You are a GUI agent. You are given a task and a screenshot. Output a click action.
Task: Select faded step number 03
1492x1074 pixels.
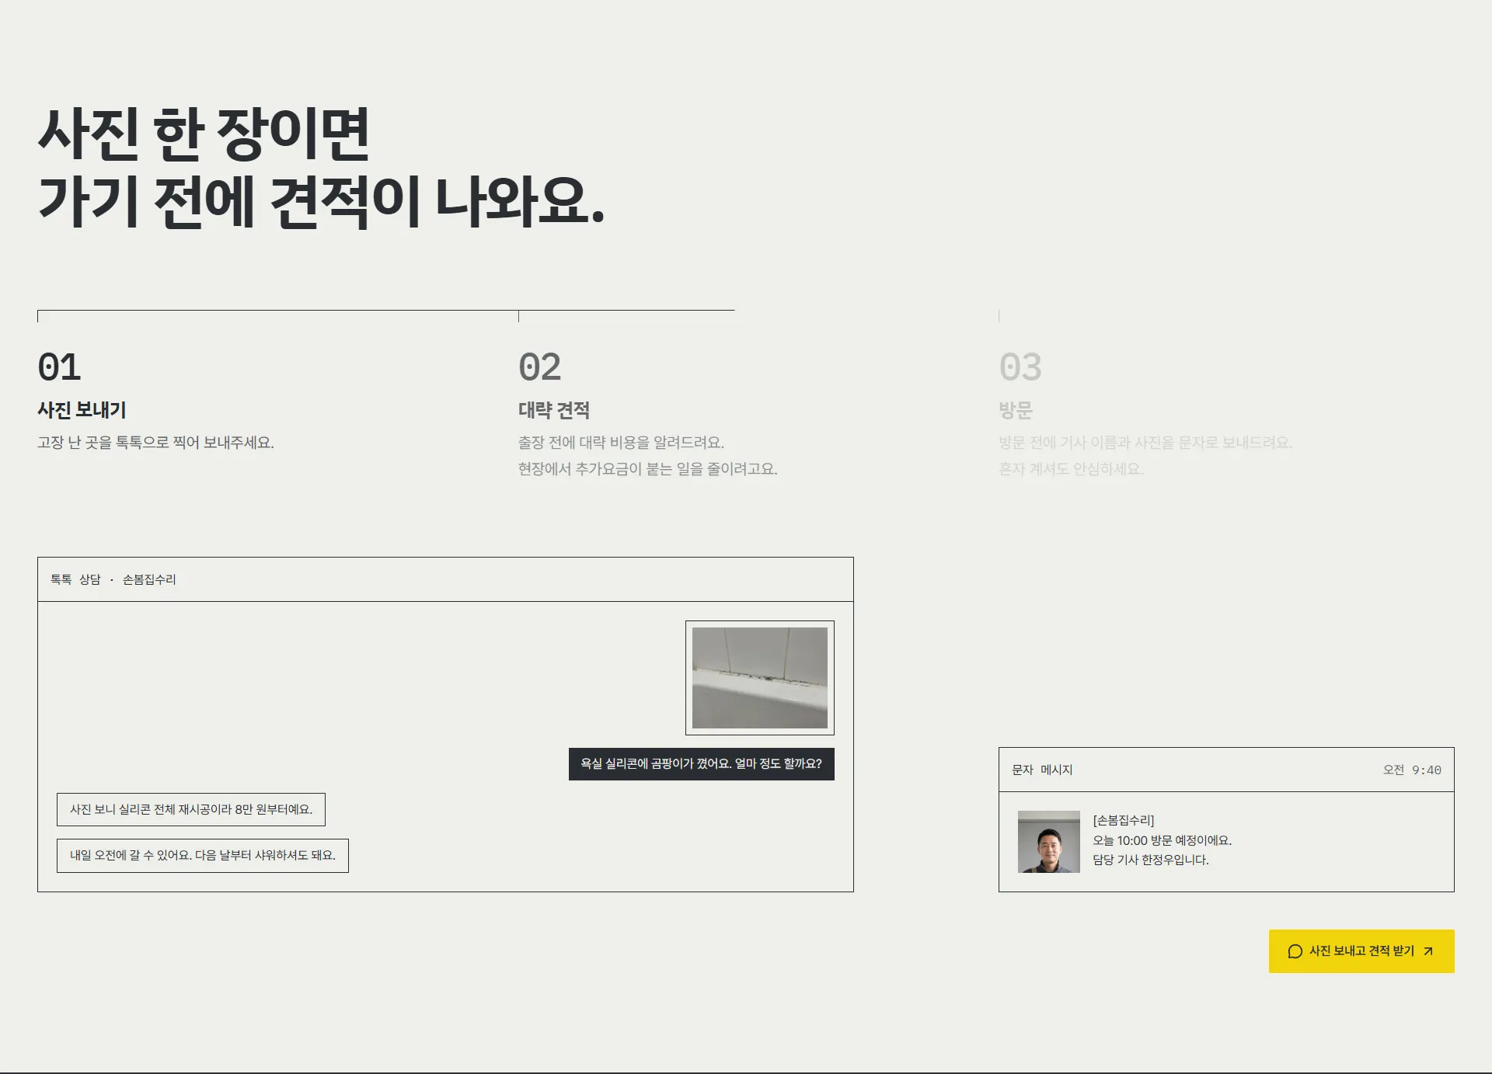[1020, 367]
